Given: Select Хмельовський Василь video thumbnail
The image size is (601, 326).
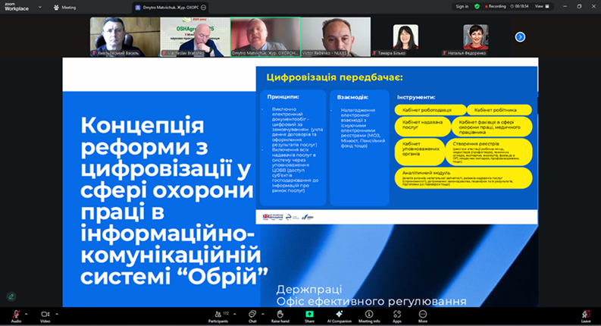Looking at the screenshot, I should click(125, 37).
